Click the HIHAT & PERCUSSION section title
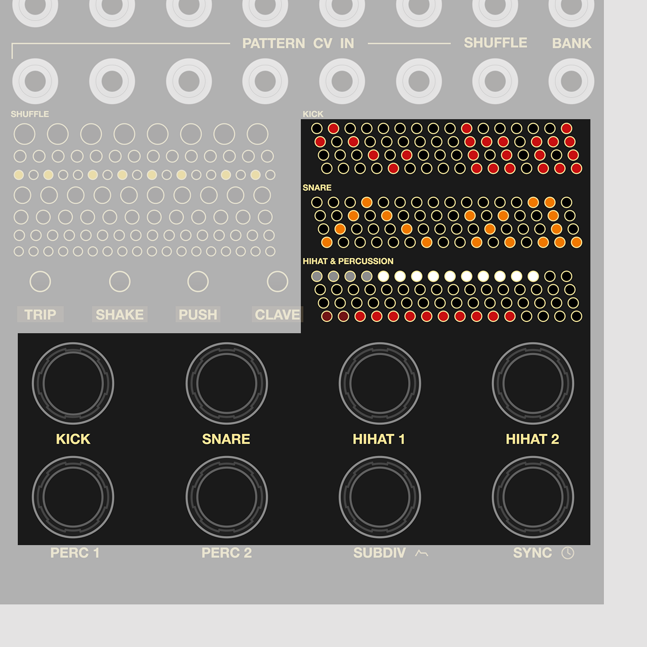Image resolution: width=647 pixels, height=647 pixels. pos(348,261)
